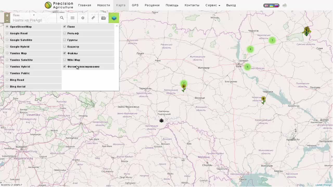This screenshot has height=187, width=333.
Task: Click the Precision Agriculture logo
Action: coord(59,5)
